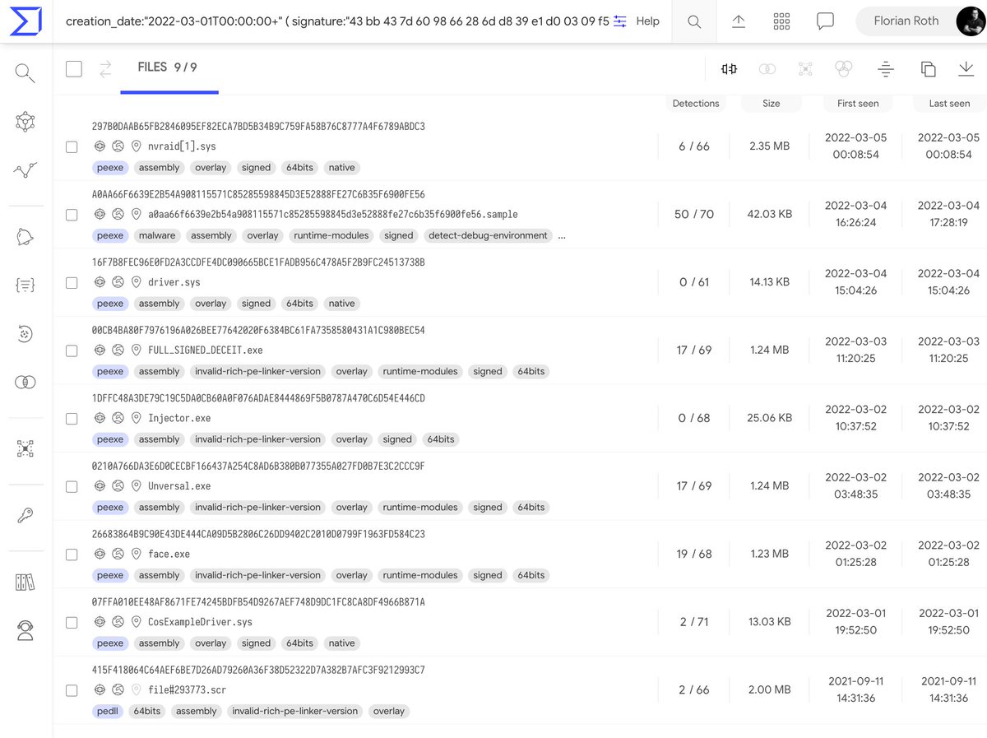The height and width of the screenshot is (738, 987).
Task: Open the file name Injector.exe
Action: [178, 418]
